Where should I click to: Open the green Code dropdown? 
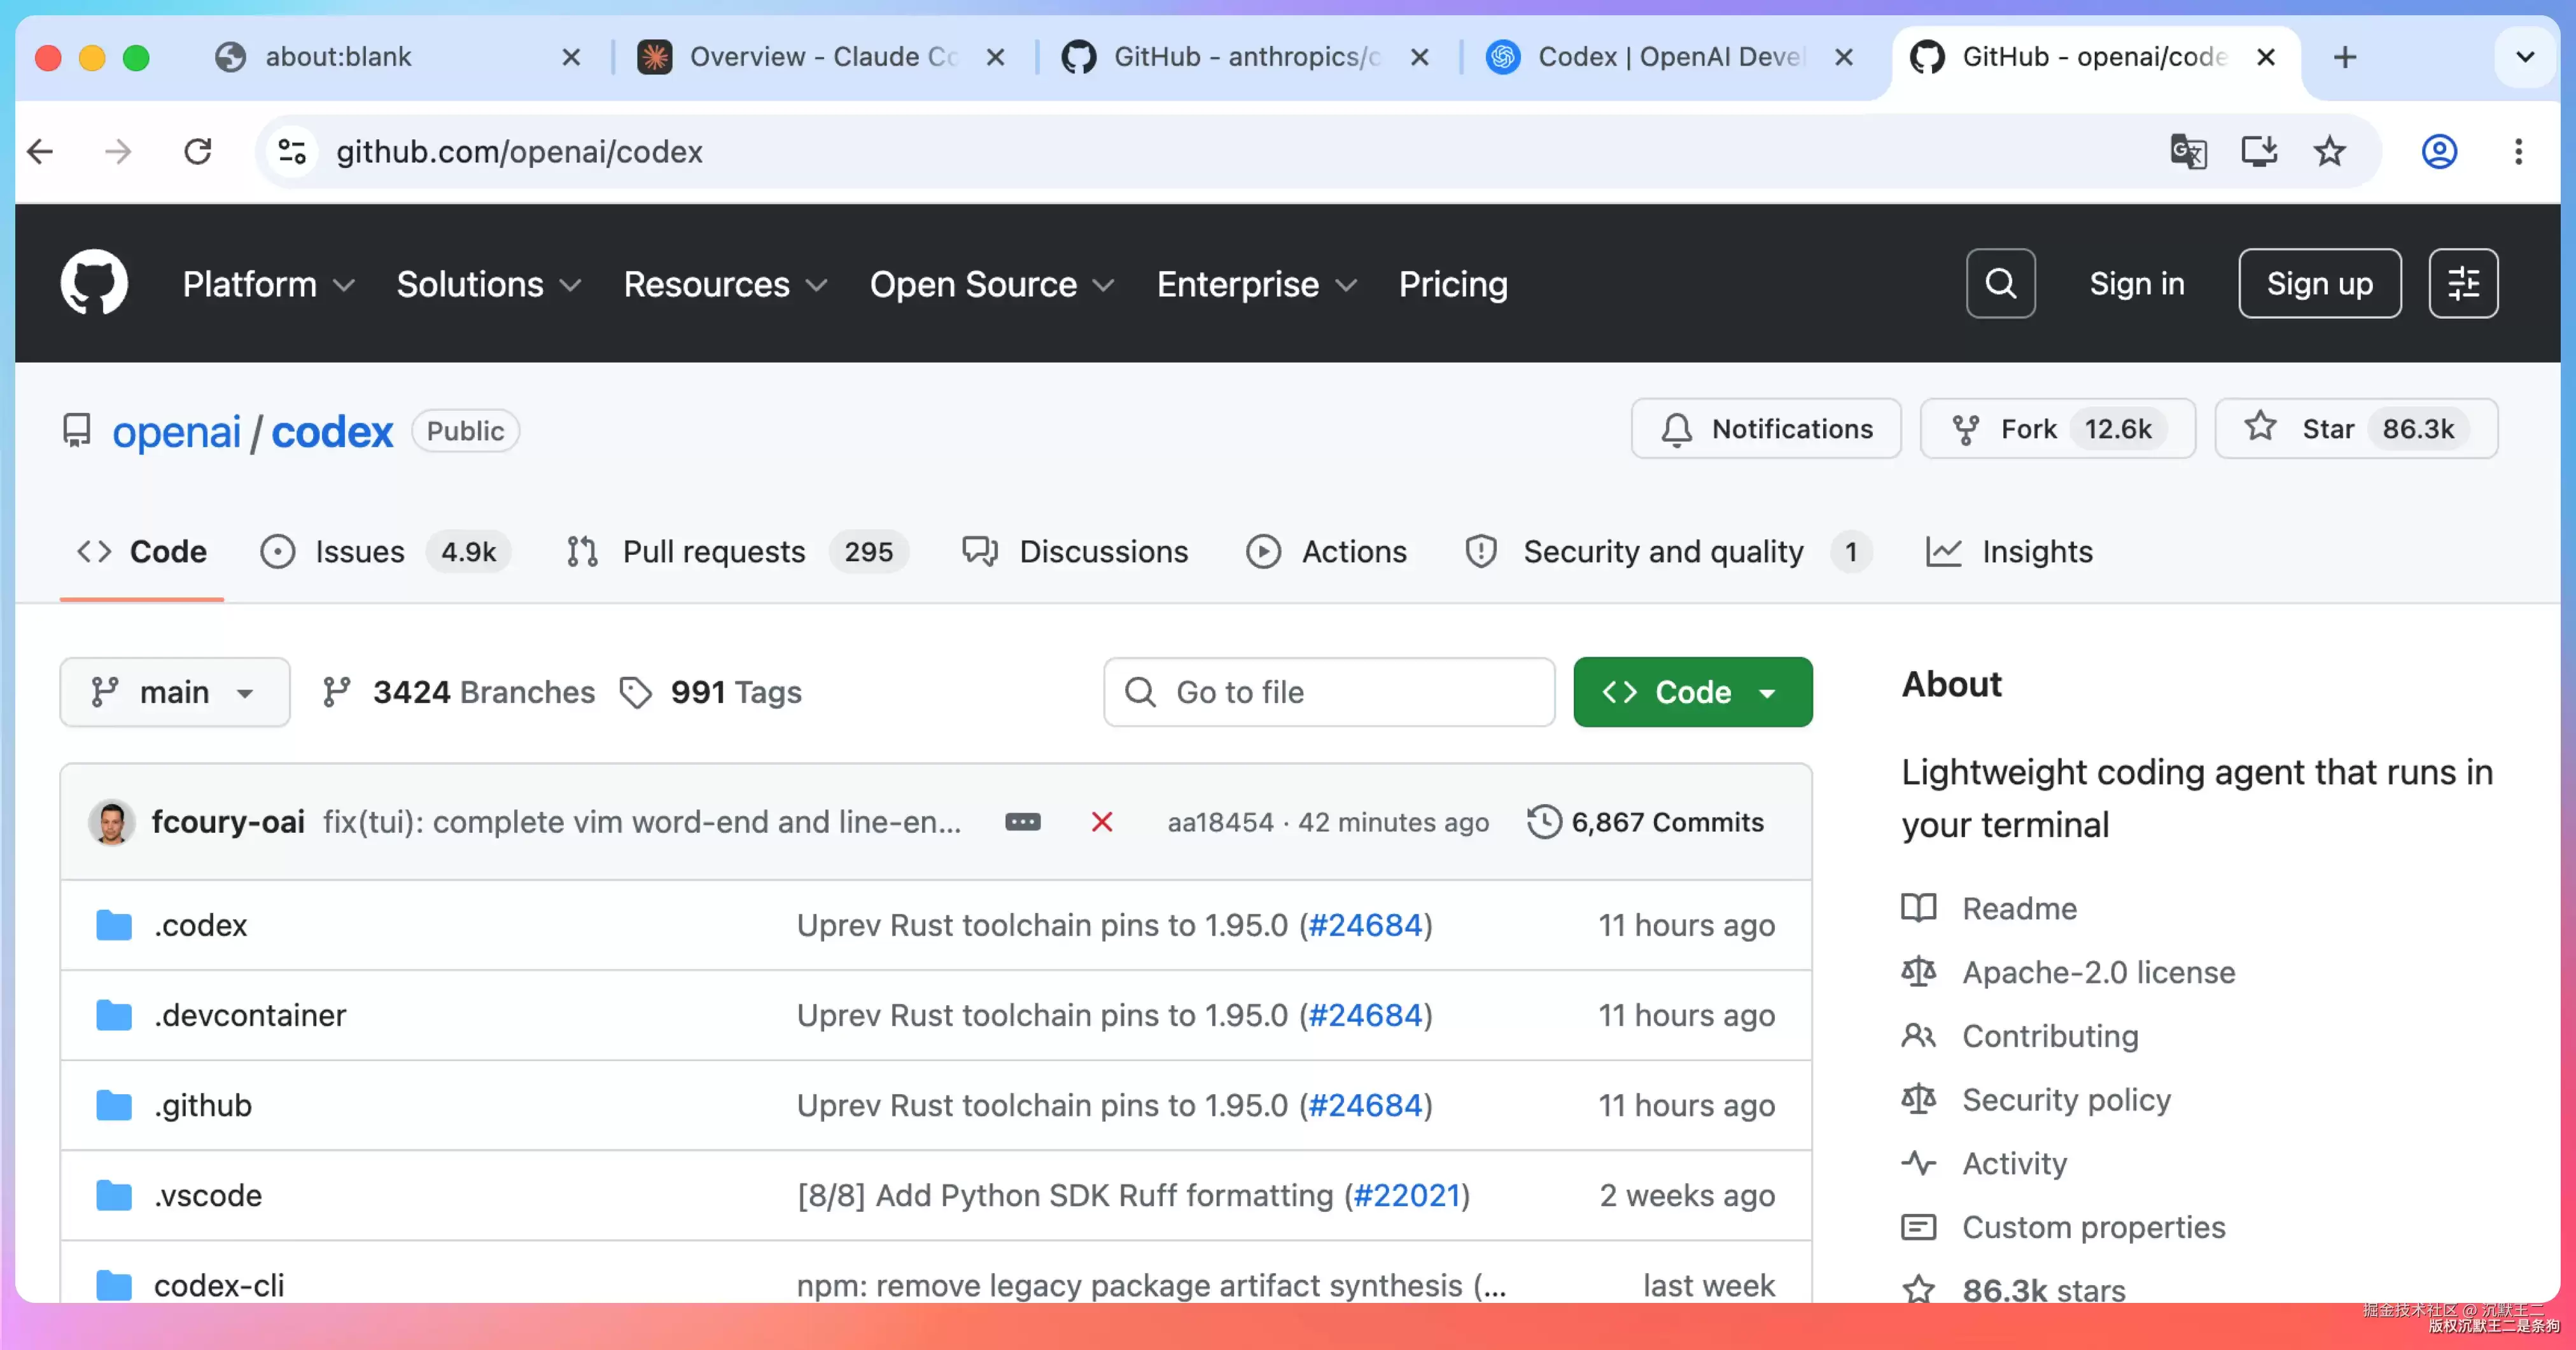pos(1692,692)
